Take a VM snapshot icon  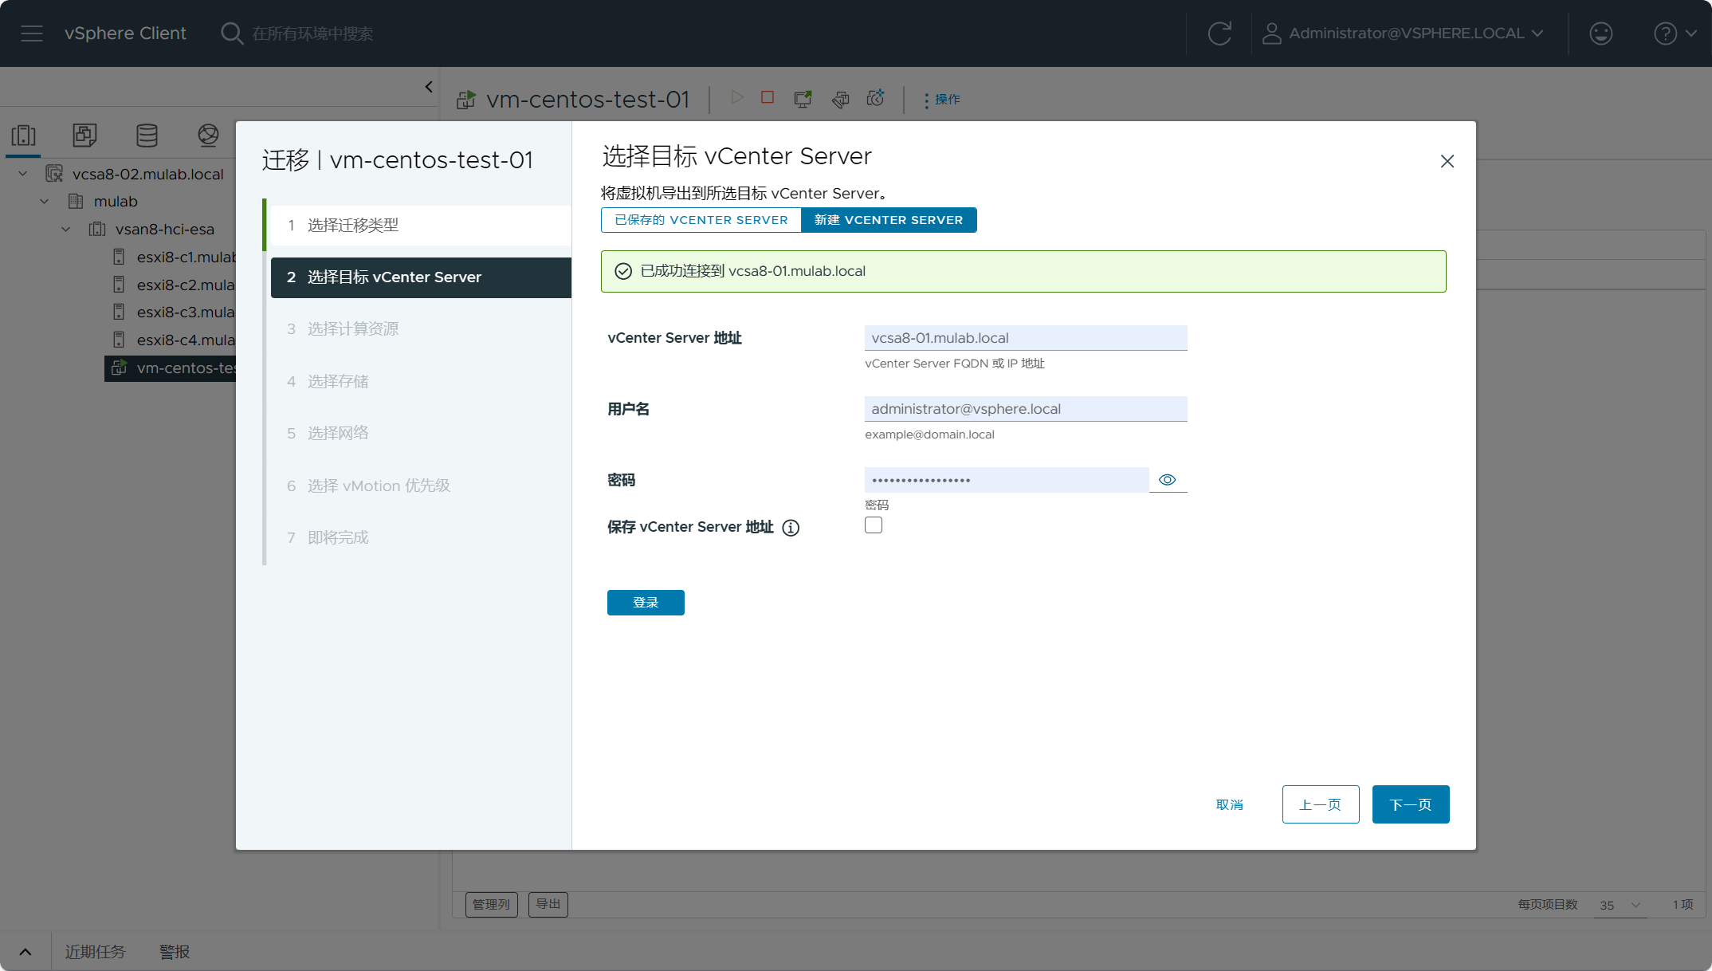pos(876,97)
